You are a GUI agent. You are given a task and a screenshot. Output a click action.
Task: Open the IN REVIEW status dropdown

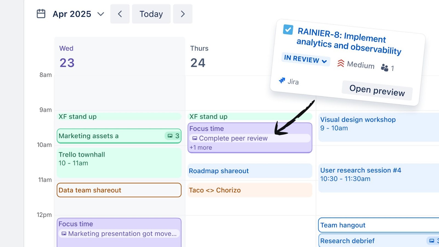tap(305, 60)
